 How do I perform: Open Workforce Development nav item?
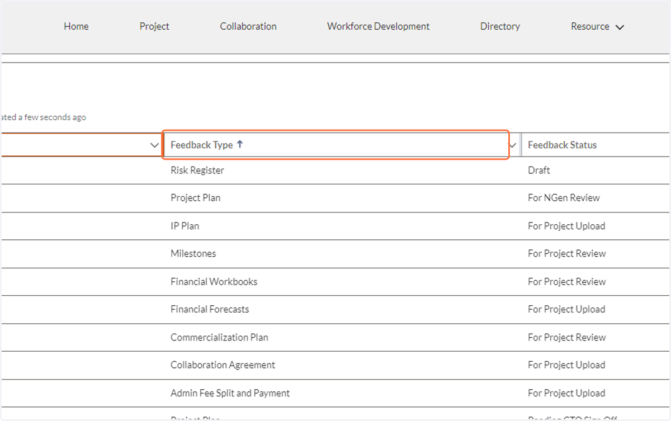(x=379, y=26)
